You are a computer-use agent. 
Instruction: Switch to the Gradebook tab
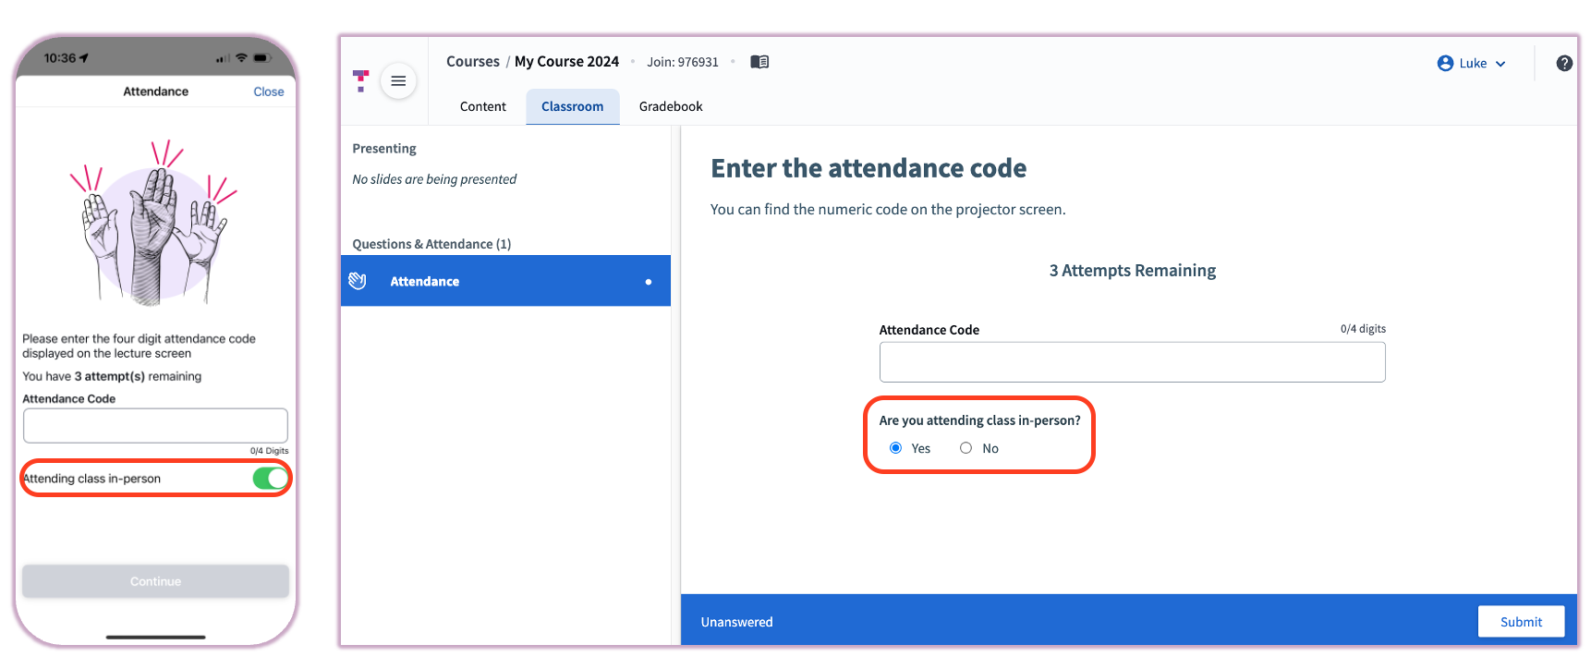pyautogui.click(x=670, y=106)
